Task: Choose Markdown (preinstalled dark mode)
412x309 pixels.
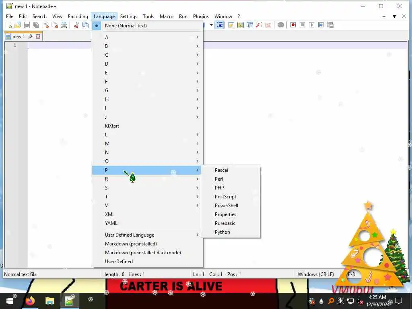Action: (x=147, y=253)
